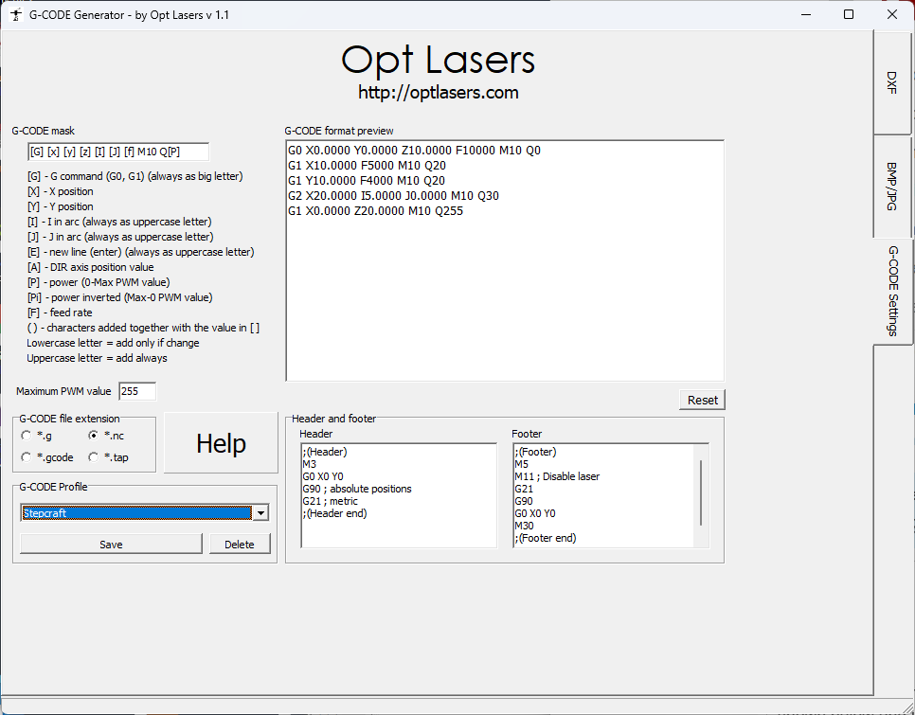Image resolution: width=915 pixels, height=715 pixels.
Task: Open the Stepcraft profile combo box
Action: tap(136, 512)
